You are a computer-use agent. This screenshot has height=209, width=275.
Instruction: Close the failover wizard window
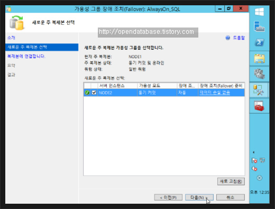click(241, 8)
